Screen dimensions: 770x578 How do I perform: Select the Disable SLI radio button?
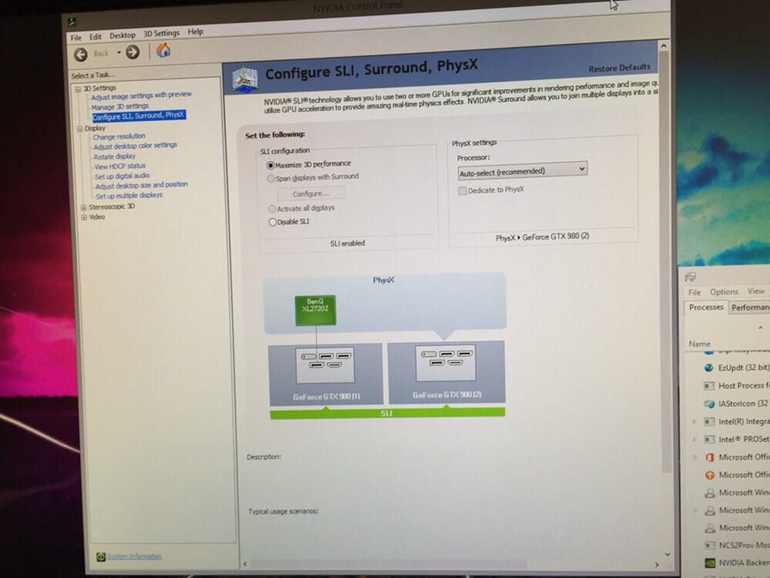(x=272, y=222)
